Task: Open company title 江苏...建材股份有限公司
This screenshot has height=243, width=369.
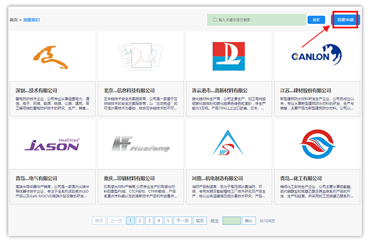Action: (306, 90)
